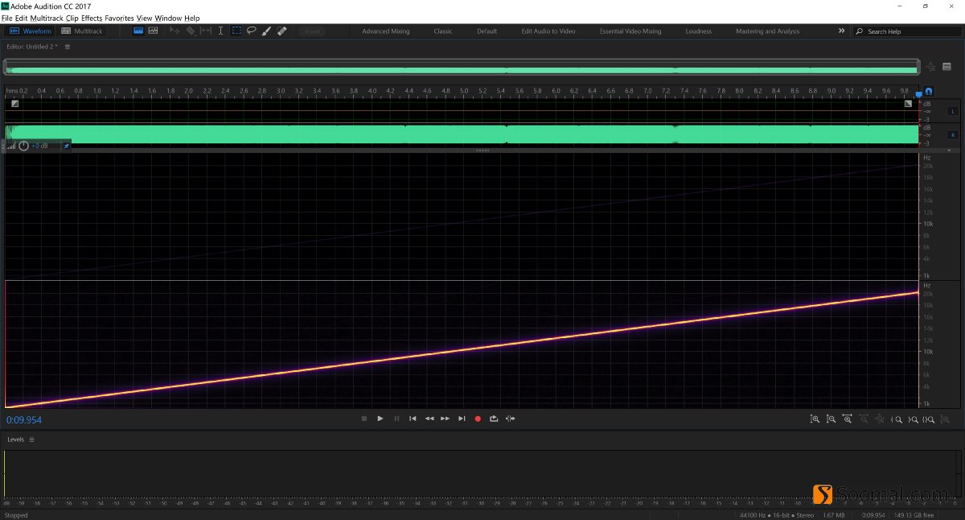The height and width of the screenshot is (520, 965).
Task: Click the Zoom In Amplitude icon
Action: click(815, 419)
